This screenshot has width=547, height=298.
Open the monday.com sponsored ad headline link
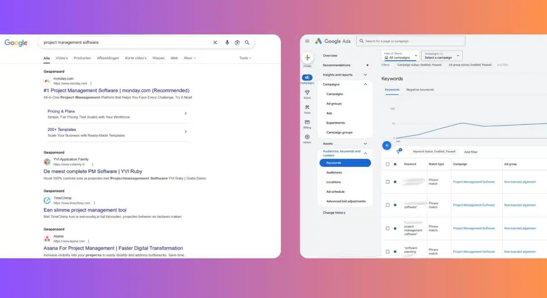116,91
